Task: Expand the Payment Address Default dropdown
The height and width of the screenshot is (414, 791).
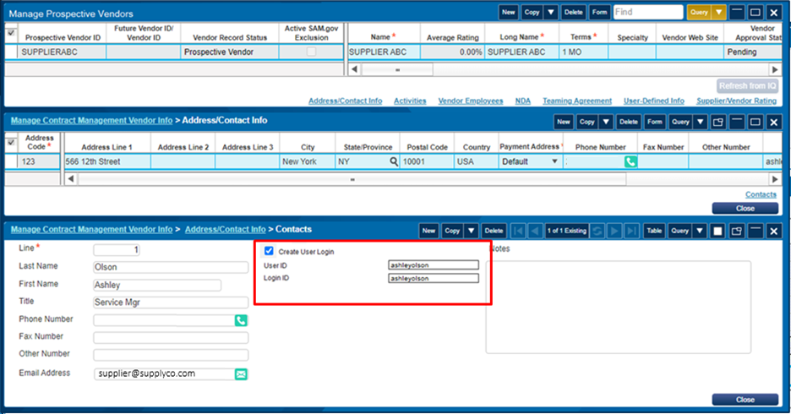Action: pos(554,161)
